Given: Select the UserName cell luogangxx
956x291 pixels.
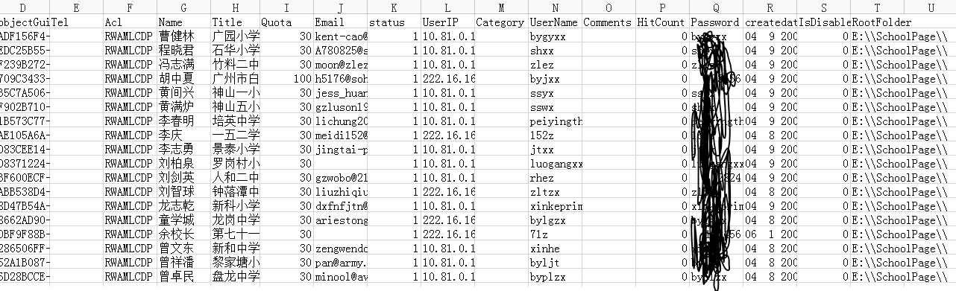Looking at the screenshot, I should click(x=556, y=164).
